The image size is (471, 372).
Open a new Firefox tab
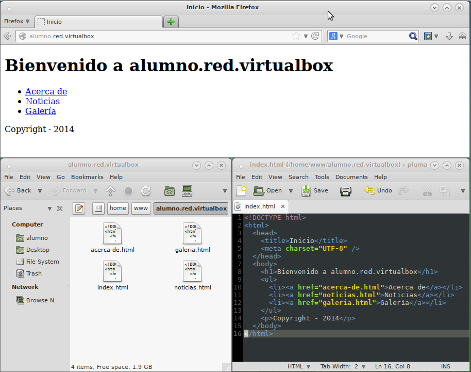171,22
